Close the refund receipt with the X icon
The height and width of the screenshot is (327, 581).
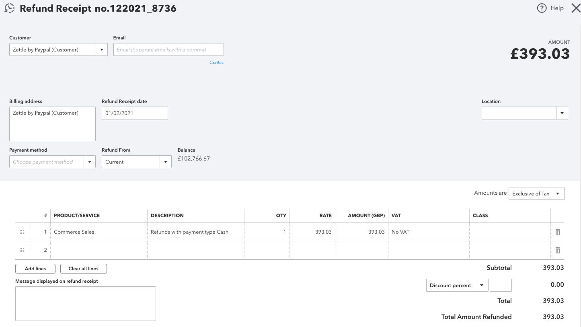(576, 8)
